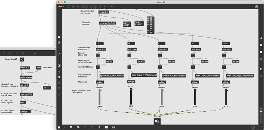Viewport: 264px width, 130px height.
Task: Click the Snare live.gain slider at 0.1 dB
Action: (131, 96)
